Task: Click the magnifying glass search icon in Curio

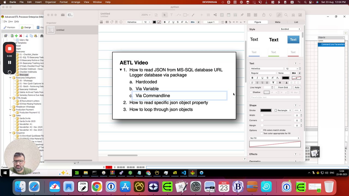Action: click(286, 15)
